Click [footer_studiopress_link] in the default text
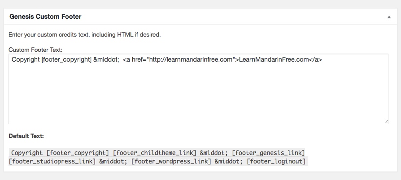This screenshot has height=180, width=401. (x=52, y=161)
